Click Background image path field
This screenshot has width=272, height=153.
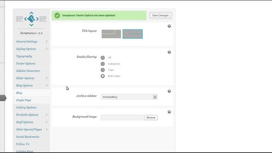pos(122,117)
